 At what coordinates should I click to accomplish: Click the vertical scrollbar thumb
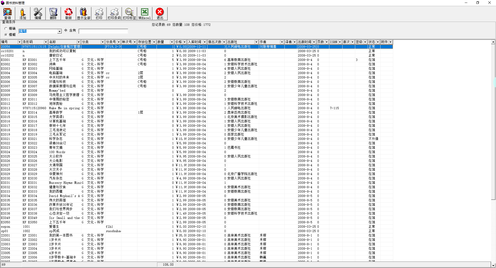pyautogui.click(x=493, y=122)
